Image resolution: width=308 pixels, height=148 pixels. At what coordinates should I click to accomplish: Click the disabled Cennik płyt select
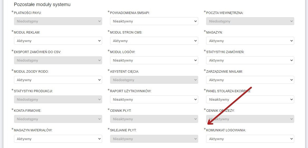[x=154, y=119]
